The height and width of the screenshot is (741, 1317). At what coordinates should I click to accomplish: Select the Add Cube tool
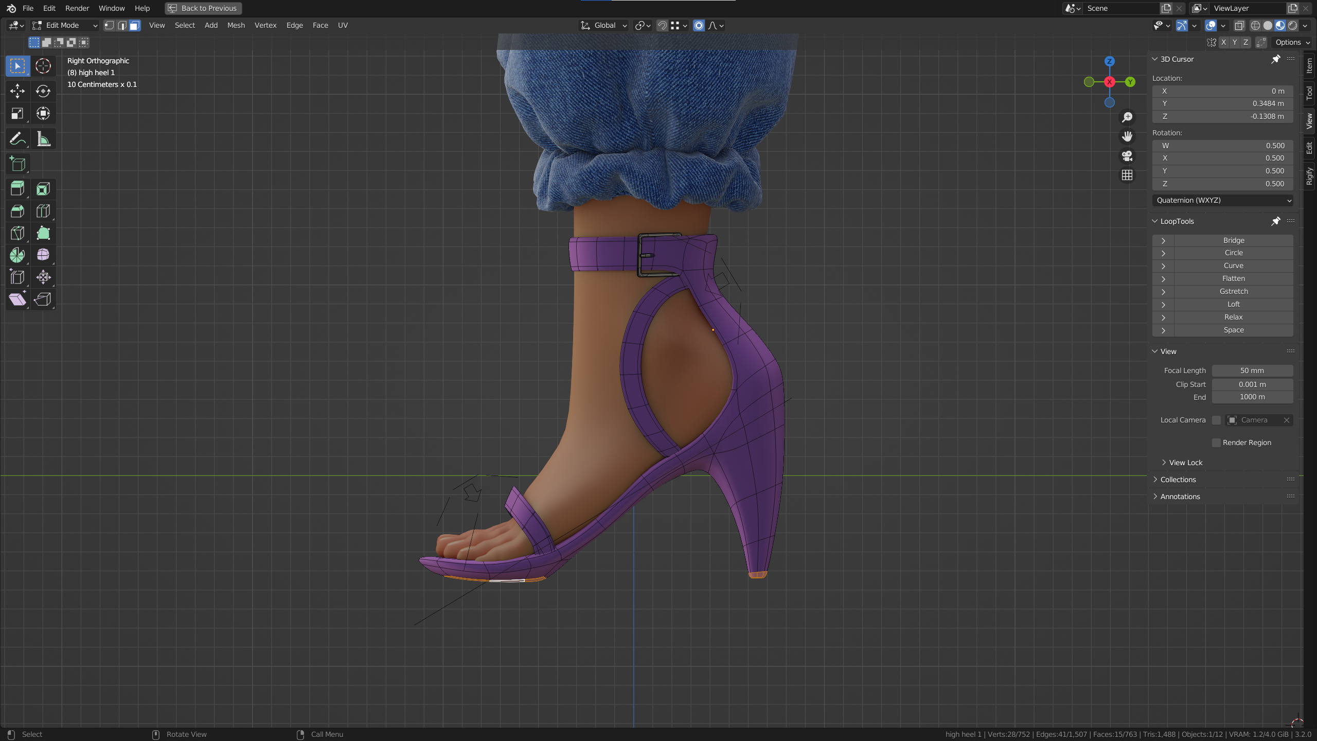(x=17, y=164)
